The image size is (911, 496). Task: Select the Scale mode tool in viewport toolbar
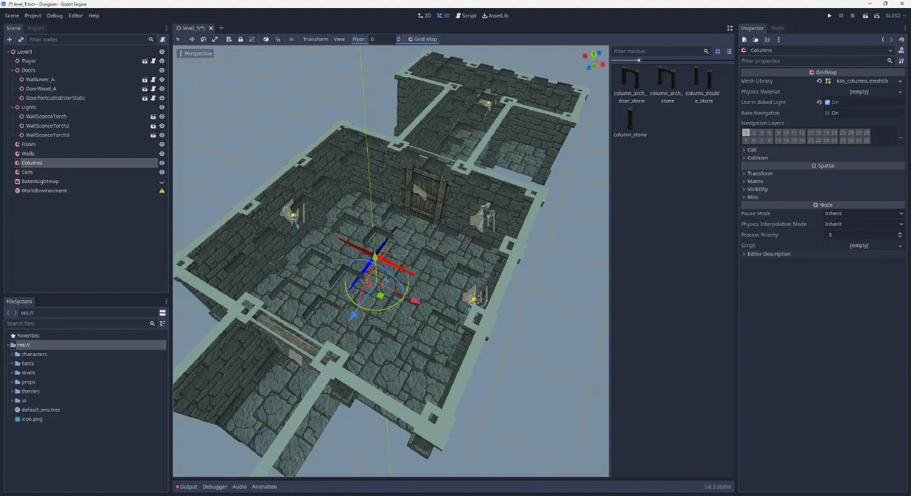click(214, 39)
